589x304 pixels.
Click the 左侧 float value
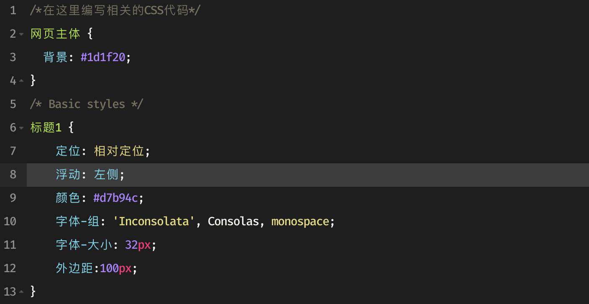[106, 175]
